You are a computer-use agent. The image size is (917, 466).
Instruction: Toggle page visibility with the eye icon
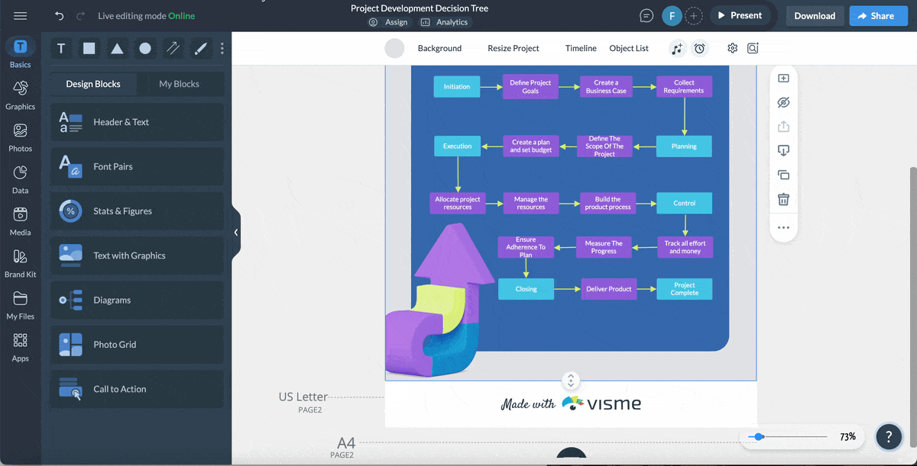783,102
